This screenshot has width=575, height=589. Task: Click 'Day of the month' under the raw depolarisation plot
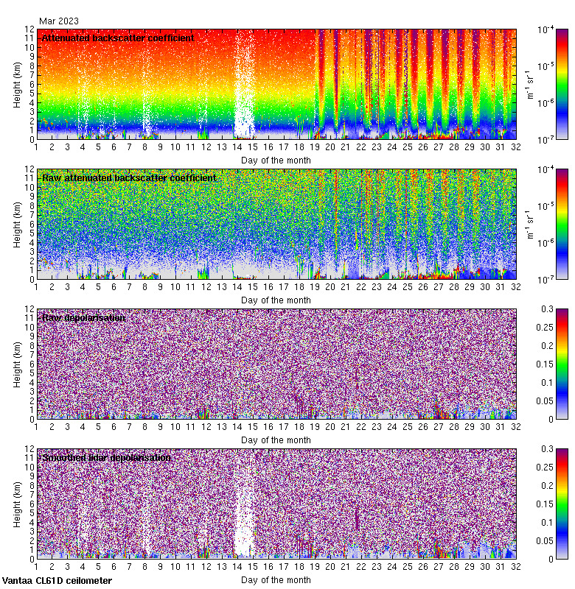(276, 440)
